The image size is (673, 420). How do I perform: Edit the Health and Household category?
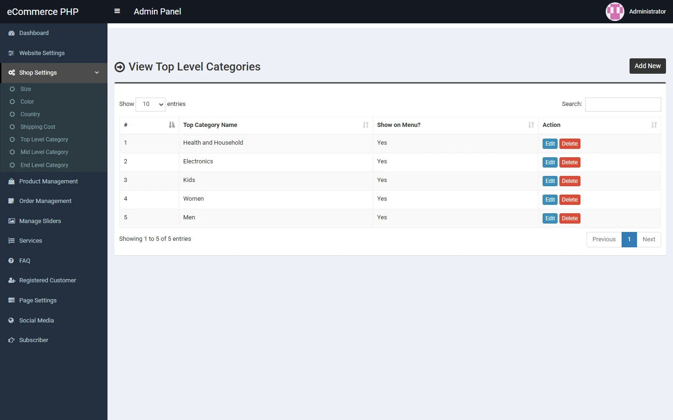coord(550,144)
